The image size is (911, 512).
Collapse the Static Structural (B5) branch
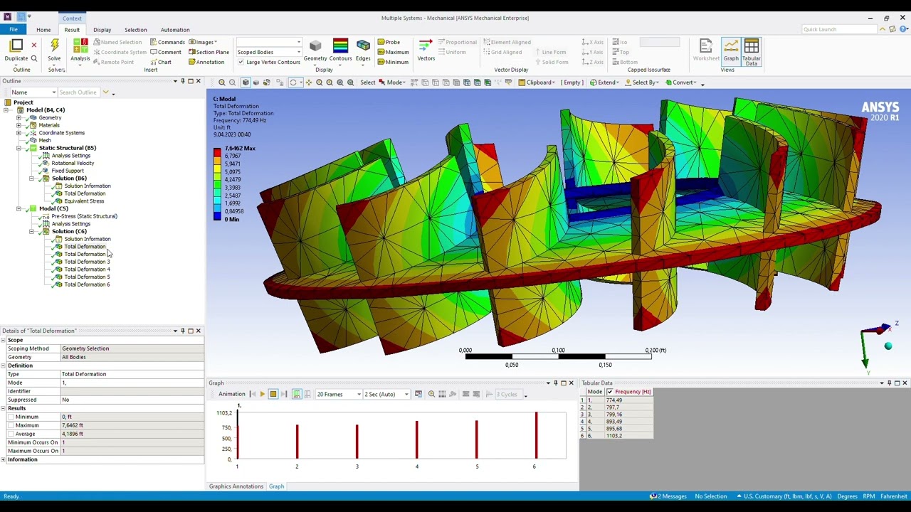point(19,148)
